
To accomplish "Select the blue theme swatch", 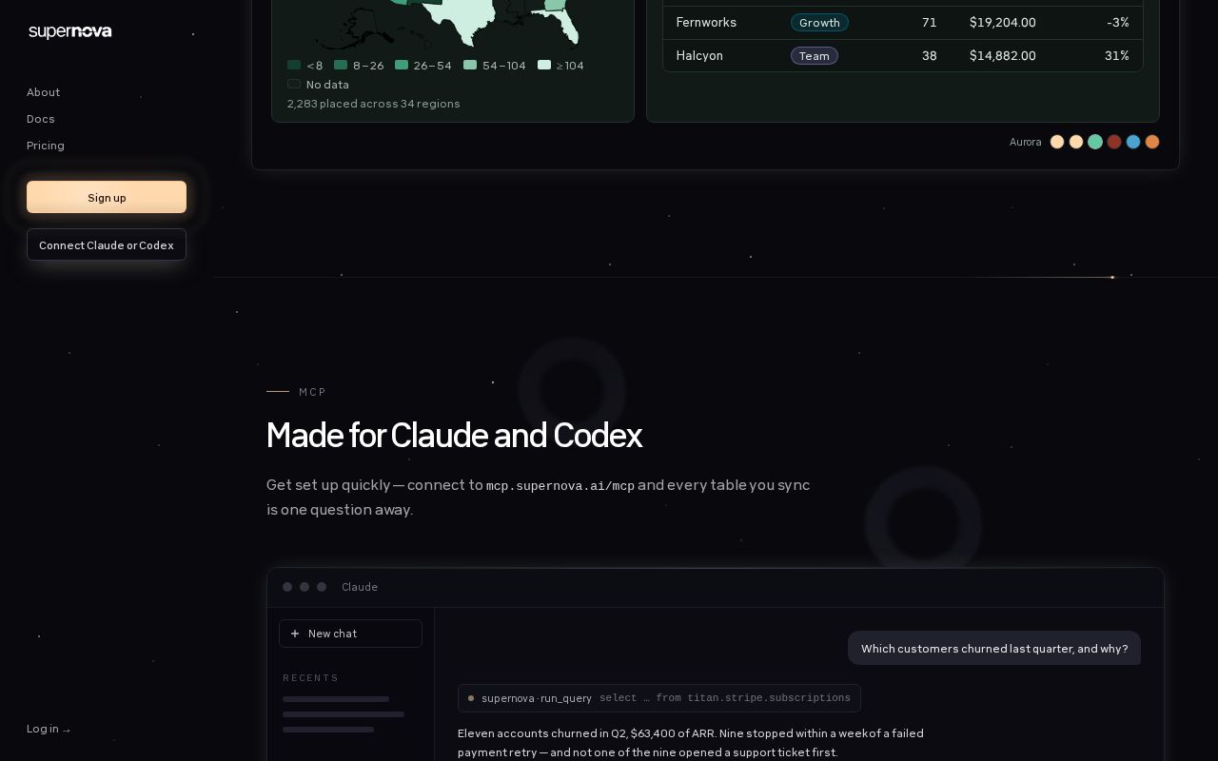I will pyautogui.click(x=1133, y=142).
